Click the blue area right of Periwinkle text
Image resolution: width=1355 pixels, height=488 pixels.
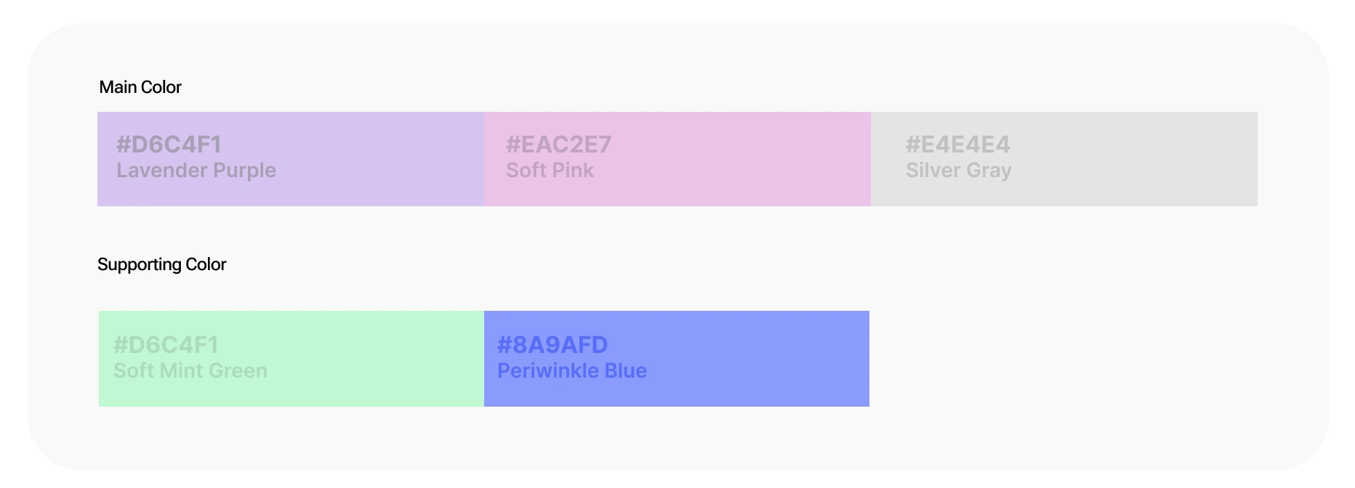(x=758, y=359)
